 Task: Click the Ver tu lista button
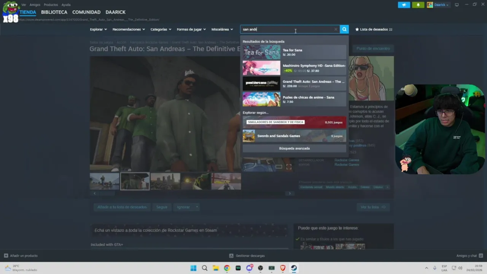click(x=373, y=207)
